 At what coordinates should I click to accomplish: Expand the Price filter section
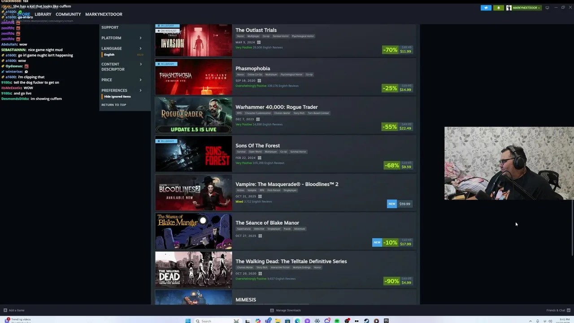(x=122, y=80)
